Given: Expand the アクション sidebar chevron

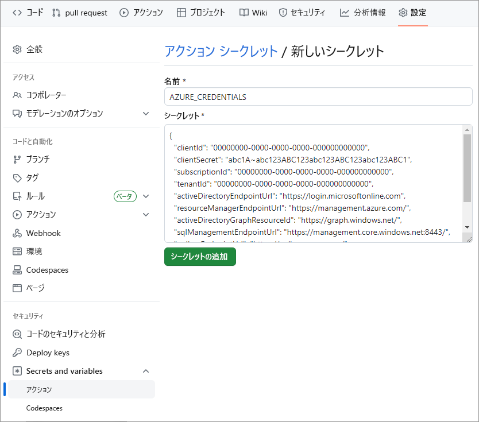Looking at the screenshot, I should [146, 215].
